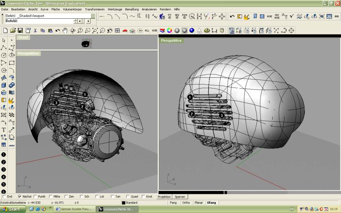
Task: Click the red car icon in toolbar
Action: pyautogui.click(x=125, y=31)
